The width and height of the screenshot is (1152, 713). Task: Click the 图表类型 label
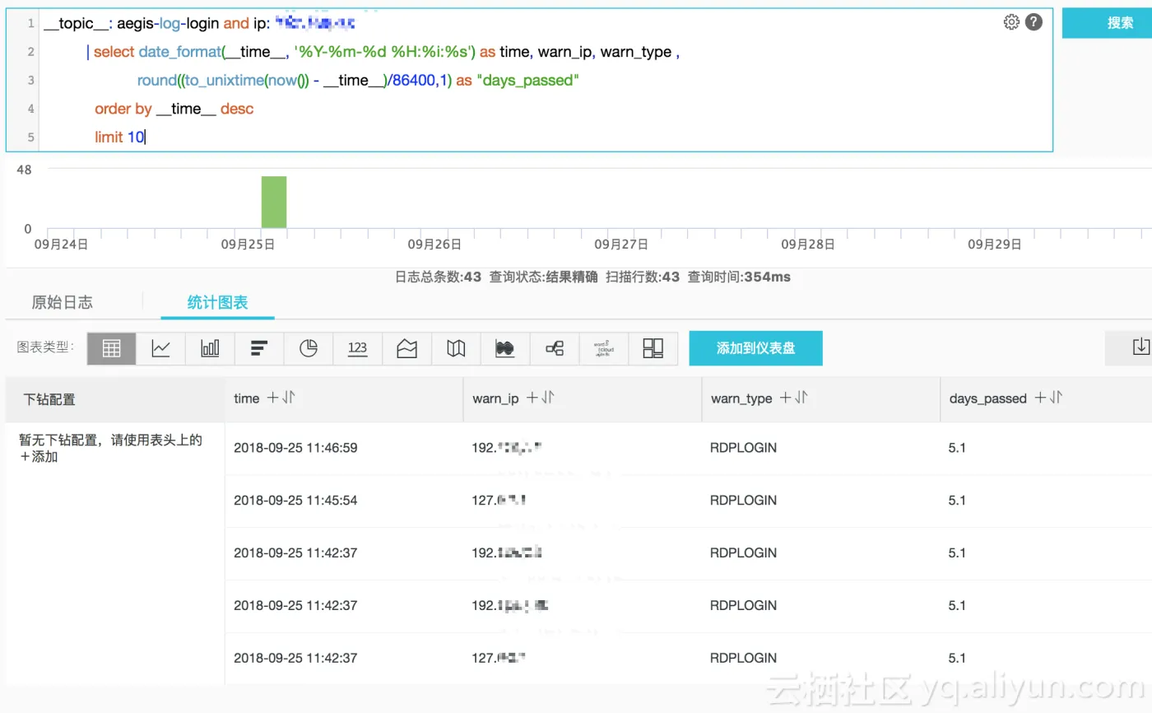(x=45, y=347)
